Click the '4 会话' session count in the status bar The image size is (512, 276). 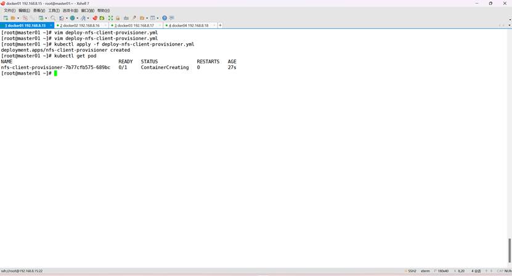[x=476, y=271]
